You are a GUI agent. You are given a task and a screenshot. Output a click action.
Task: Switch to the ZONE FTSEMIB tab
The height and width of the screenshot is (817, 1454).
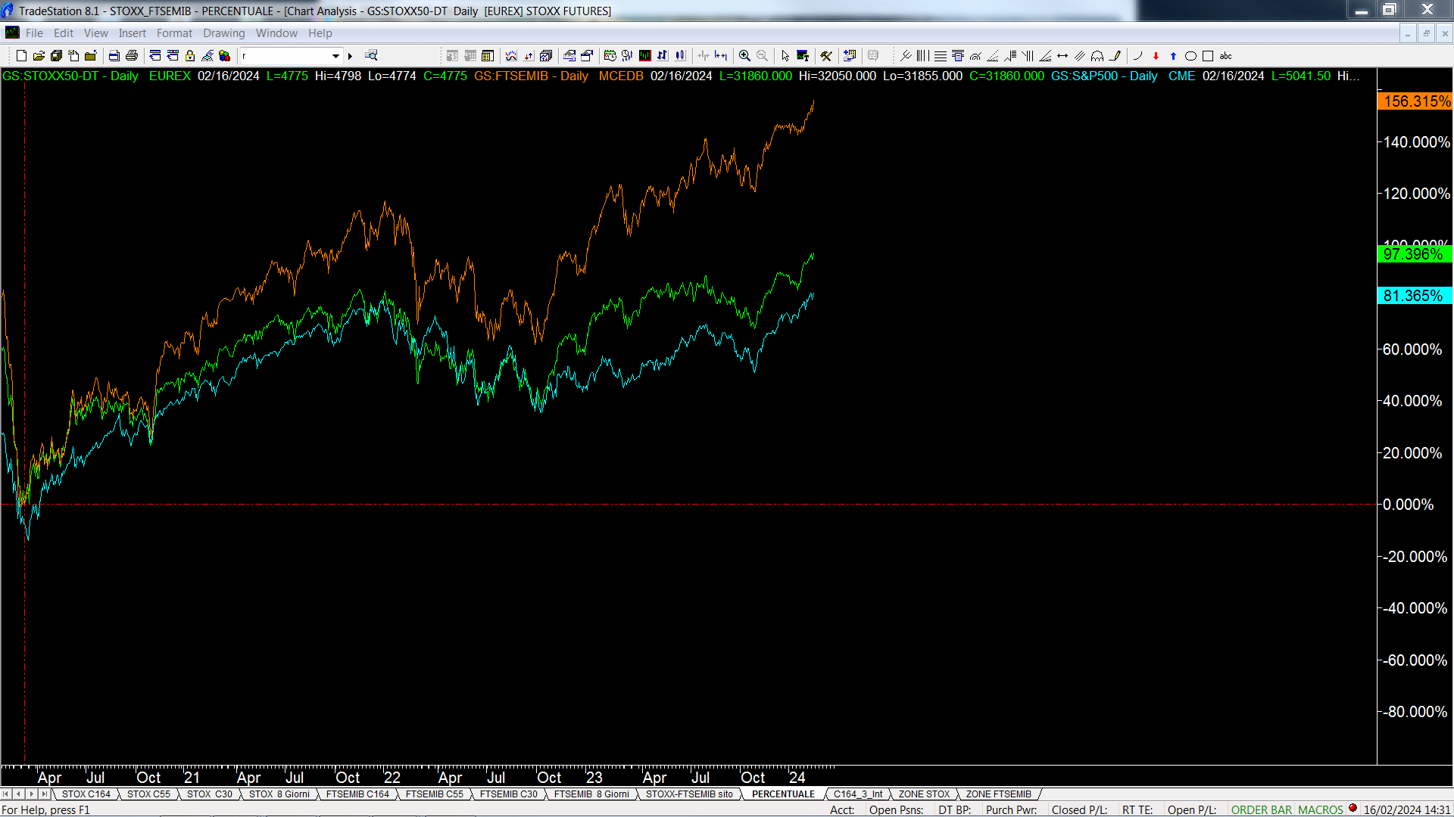(998, 794)
